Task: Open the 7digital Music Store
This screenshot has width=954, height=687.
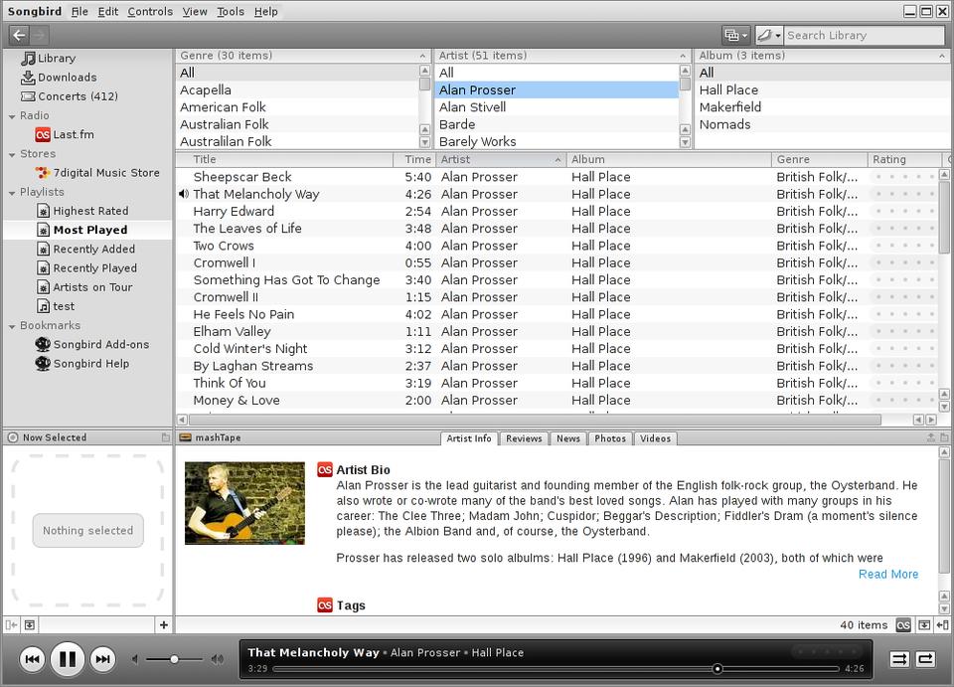Action: point(105,173)
